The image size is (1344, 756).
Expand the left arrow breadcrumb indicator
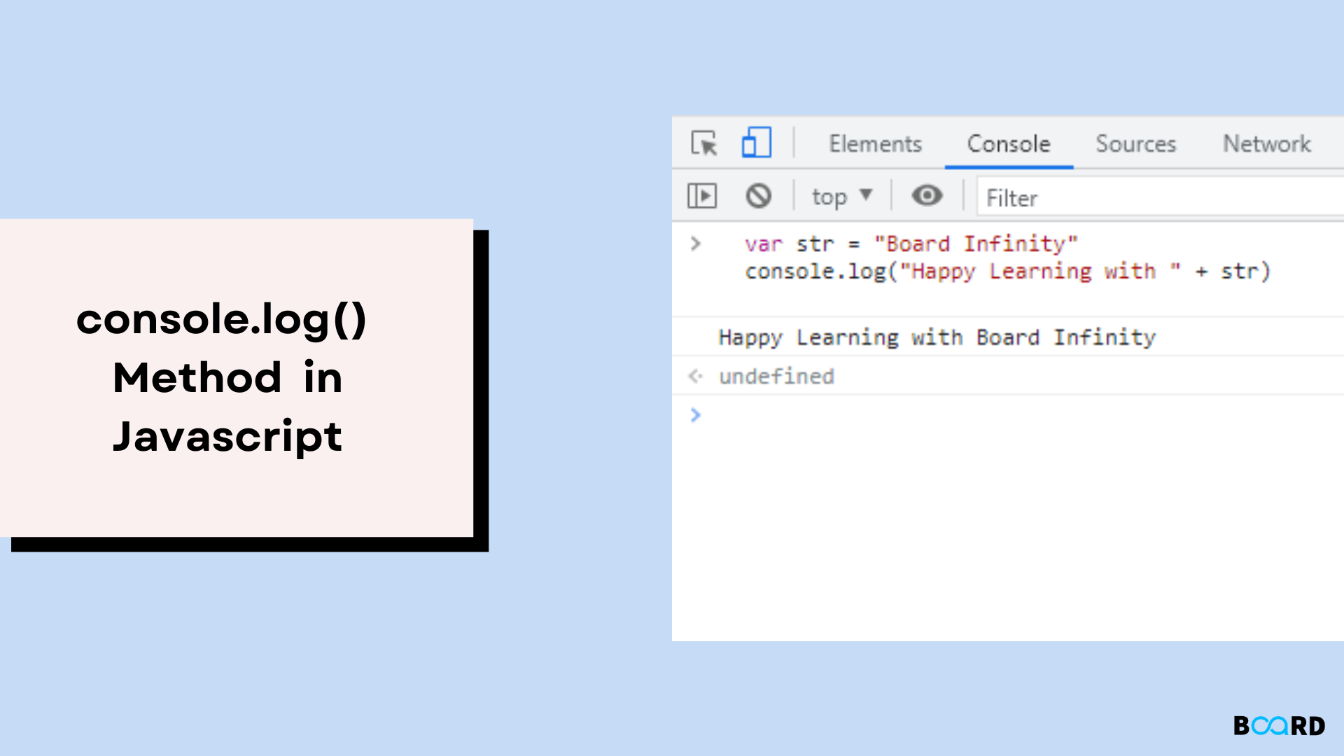click(x=695, y=376)
